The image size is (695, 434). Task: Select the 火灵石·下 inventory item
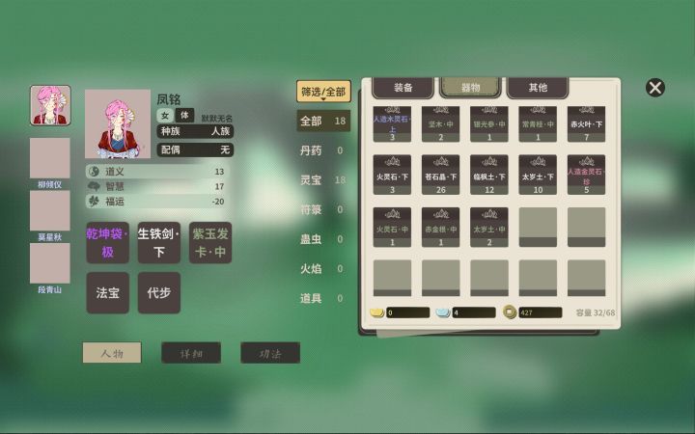pyautogui.click(x=392, y=175)
